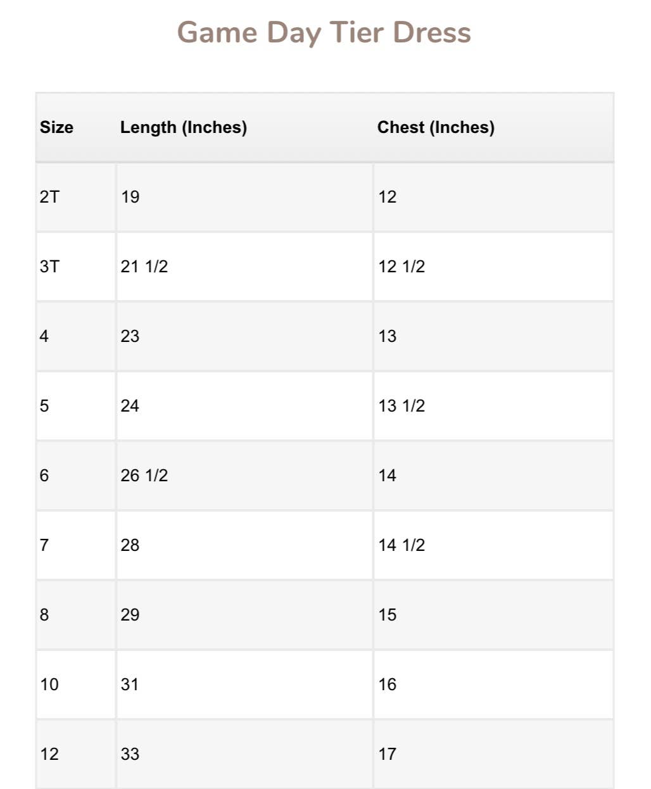
Task: Click the length 29 cell
Action: tap(130, 615)
